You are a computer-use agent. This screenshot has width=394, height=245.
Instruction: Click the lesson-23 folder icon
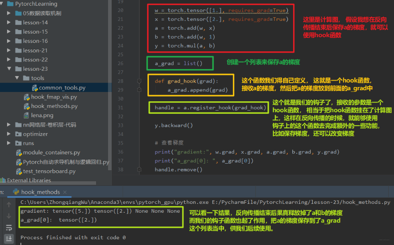pos(18,69)
